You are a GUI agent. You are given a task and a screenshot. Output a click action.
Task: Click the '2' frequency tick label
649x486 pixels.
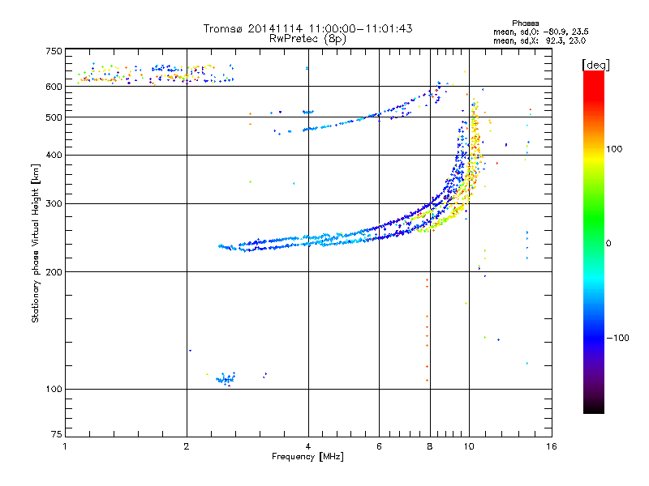(x=187, y=446)
